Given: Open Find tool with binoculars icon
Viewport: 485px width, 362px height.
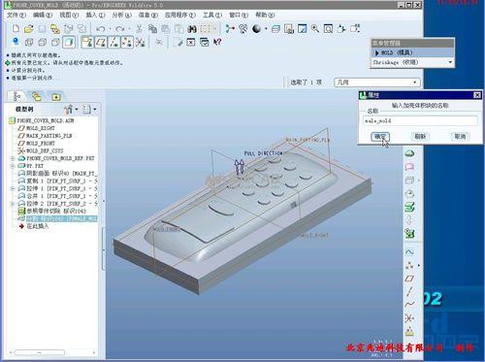Looking at the screenshot, I should 192,29.
